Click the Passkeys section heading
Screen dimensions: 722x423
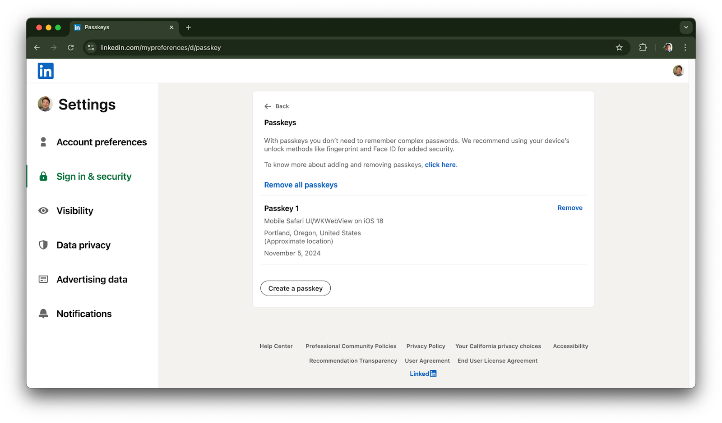(x=280, y=123)
